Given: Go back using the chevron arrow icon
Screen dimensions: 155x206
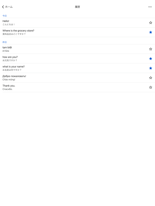Looking at the screenshot, I should coord(3,7).
